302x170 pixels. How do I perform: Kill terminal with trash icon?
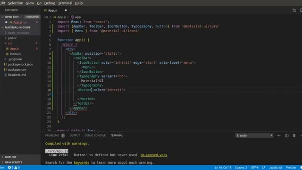point(294,136)
